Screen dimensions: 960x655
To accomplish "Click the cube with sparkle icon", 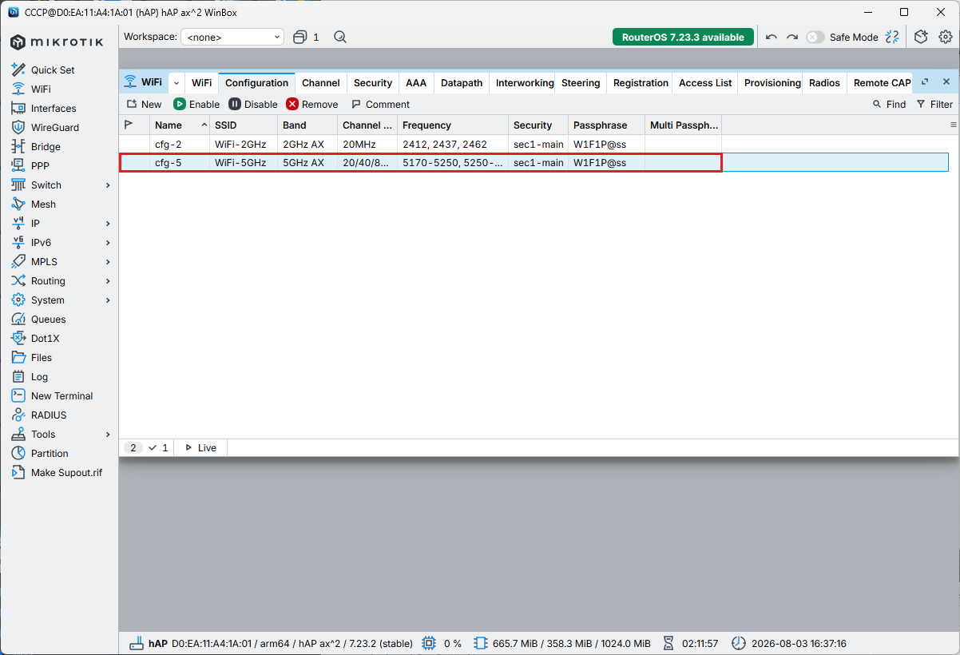I will click(921, 37).
